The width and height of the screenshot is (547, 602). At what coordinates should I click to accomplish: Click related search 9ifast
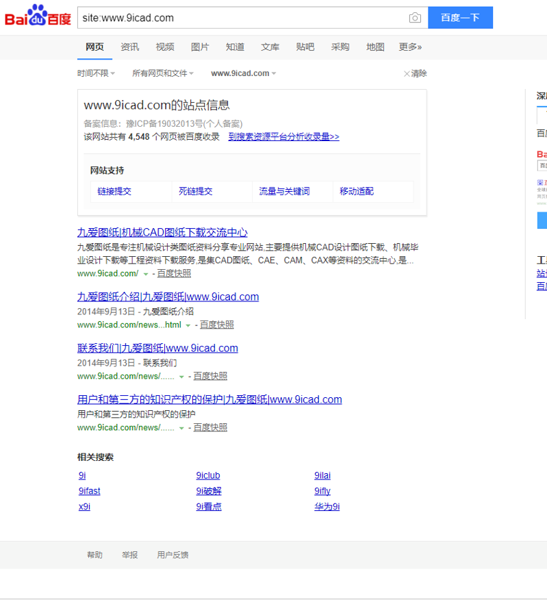coord(90,491)
